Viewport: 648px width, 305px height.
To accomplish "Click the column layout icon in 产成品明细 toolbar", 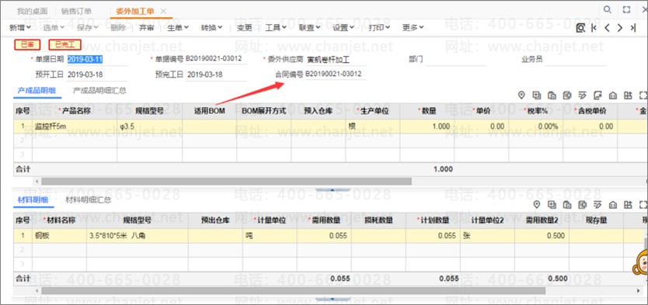I will (628, 95).
